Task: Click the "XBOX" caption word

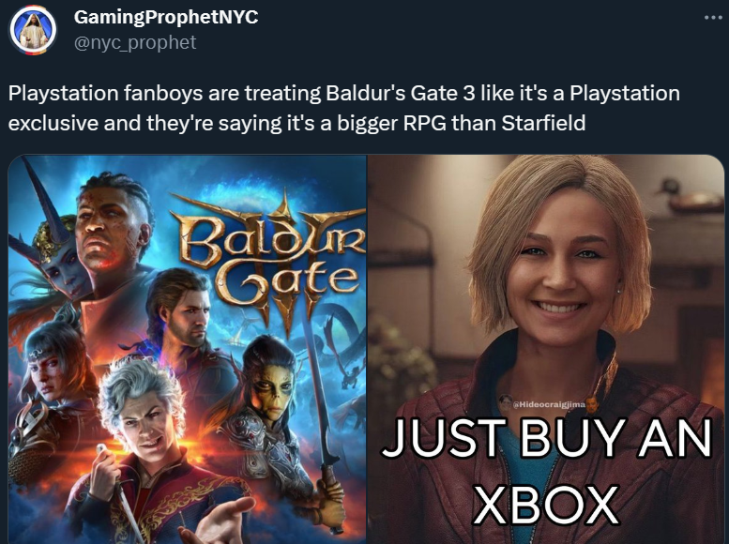Action: point(547,505)
